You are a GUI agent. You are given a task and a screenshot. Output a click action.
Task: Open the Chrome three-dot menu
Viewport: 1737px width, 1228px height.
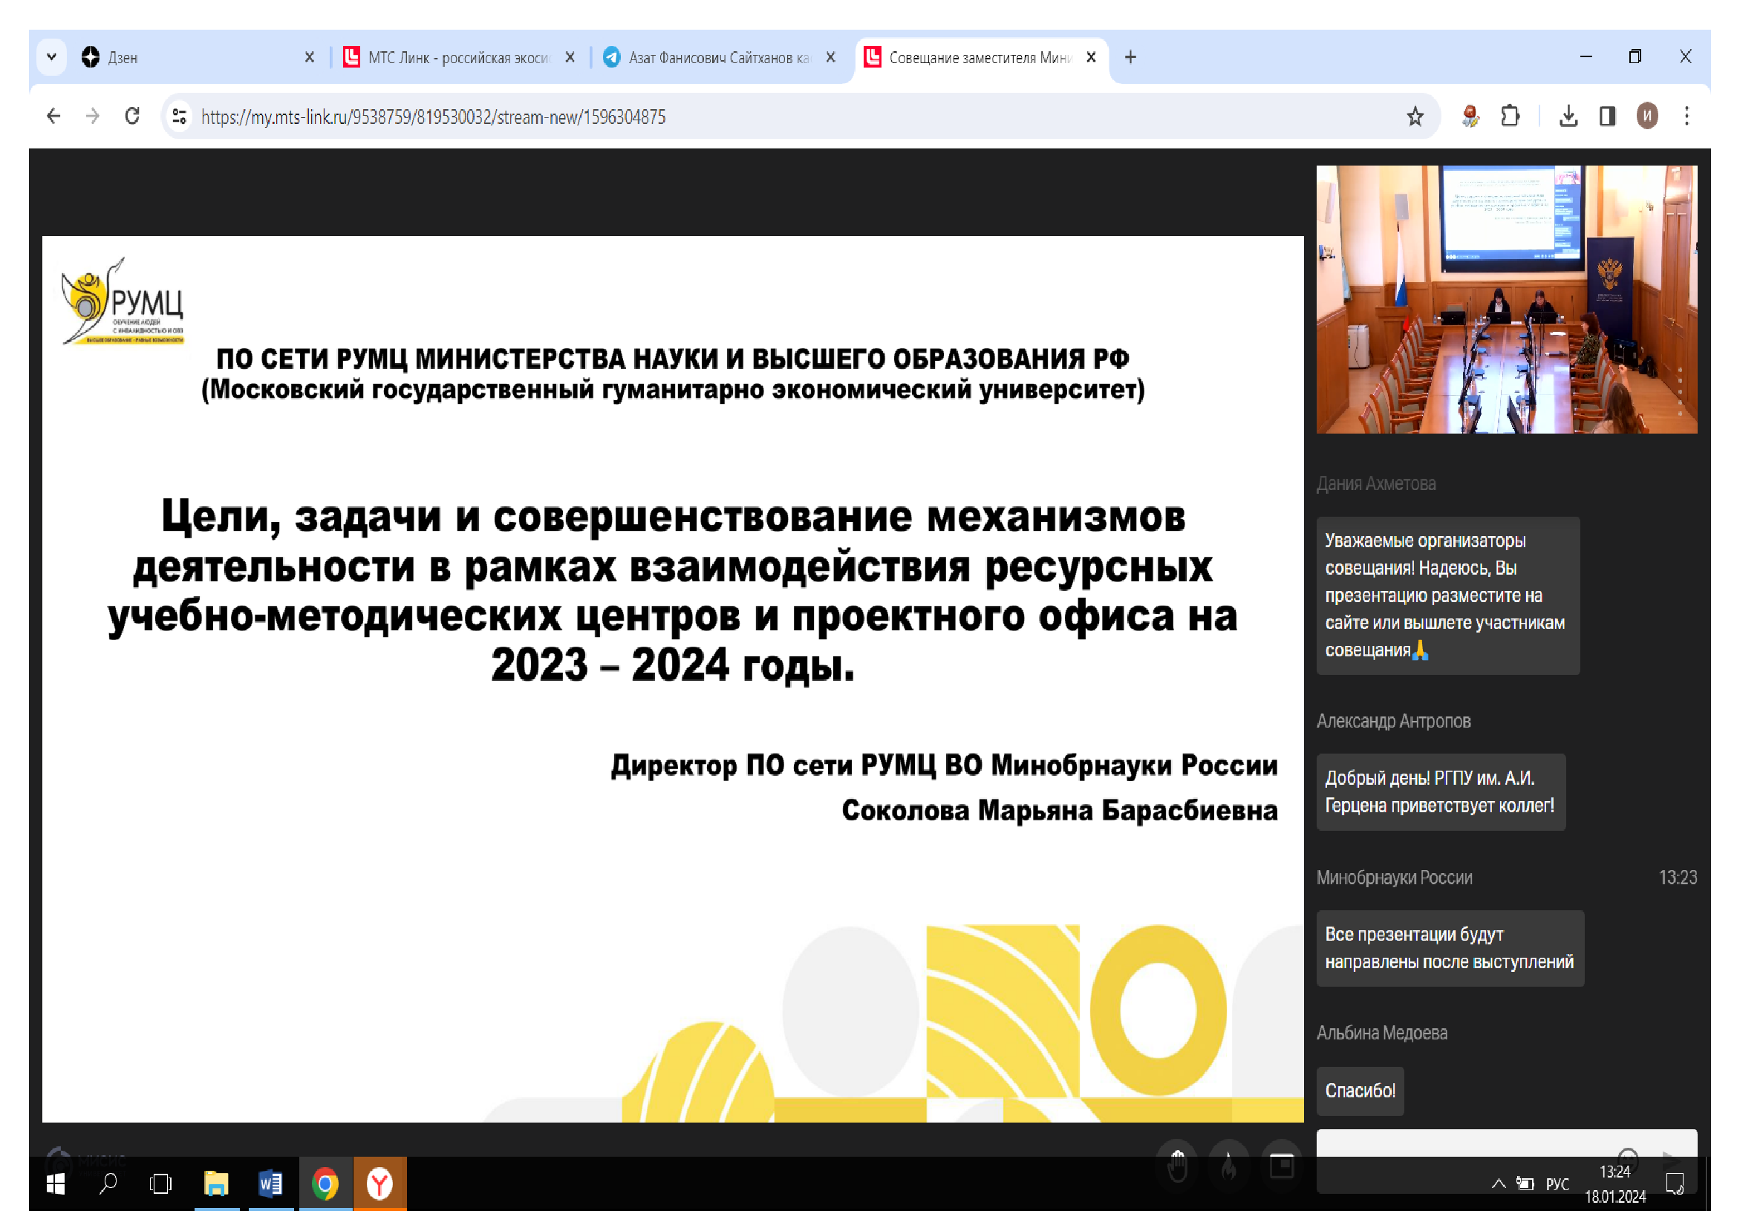click(x=1687, y=117)
